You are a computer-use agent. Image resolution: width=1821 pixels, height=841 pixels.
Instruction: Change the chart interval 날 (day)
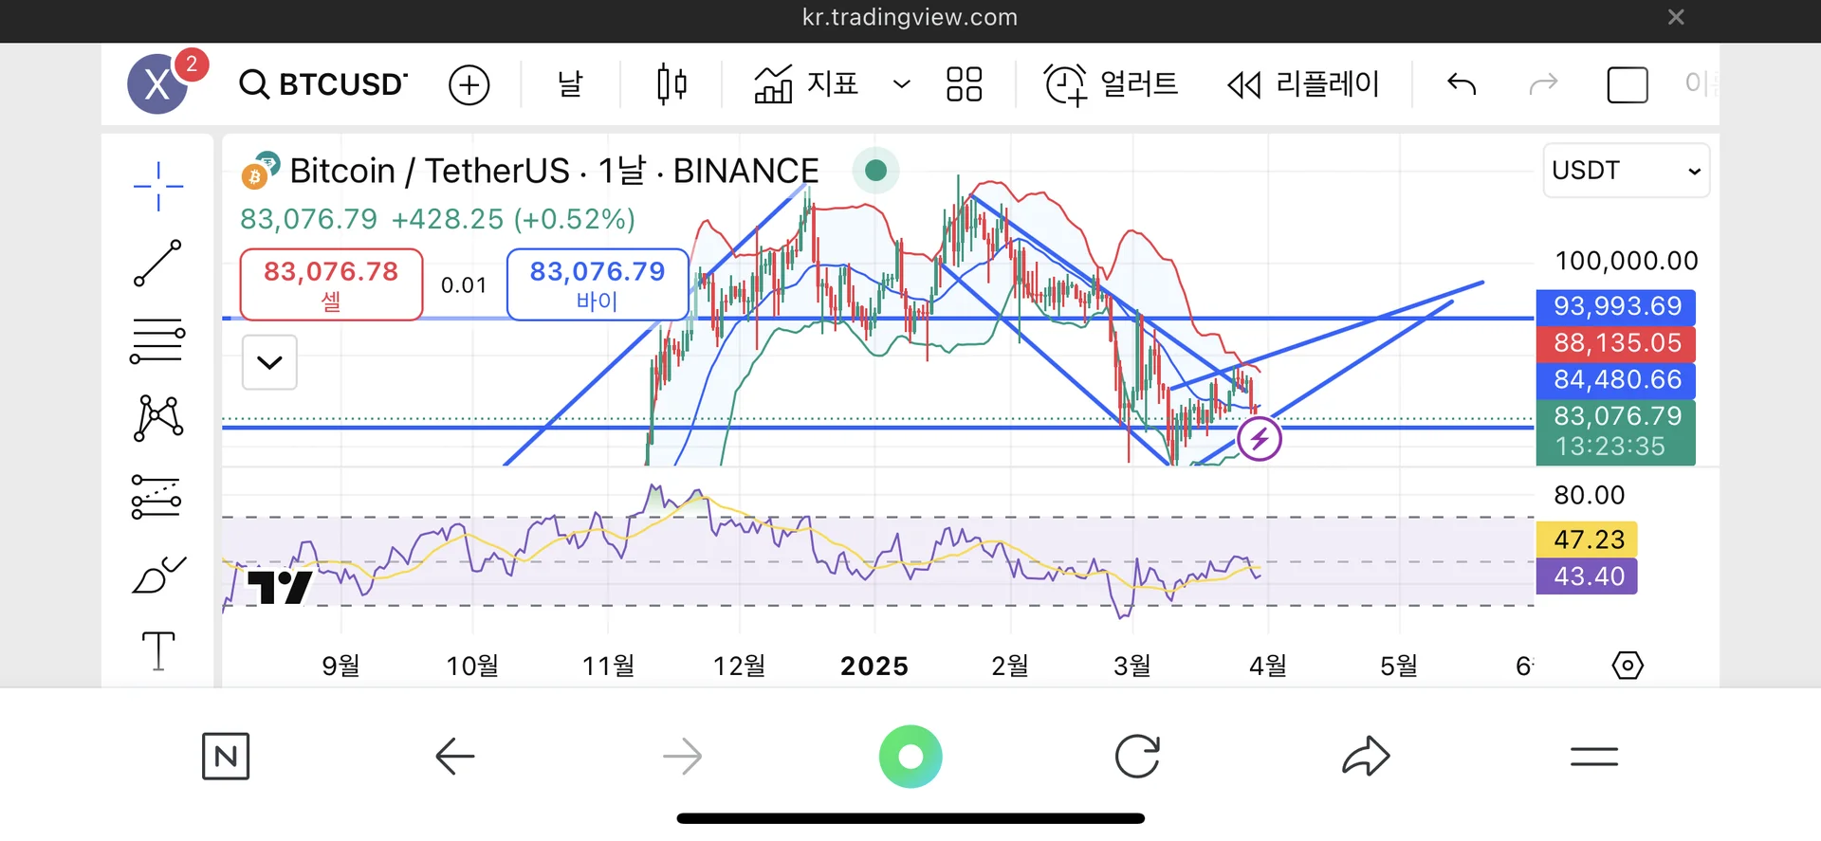click(x=570, y=84)
